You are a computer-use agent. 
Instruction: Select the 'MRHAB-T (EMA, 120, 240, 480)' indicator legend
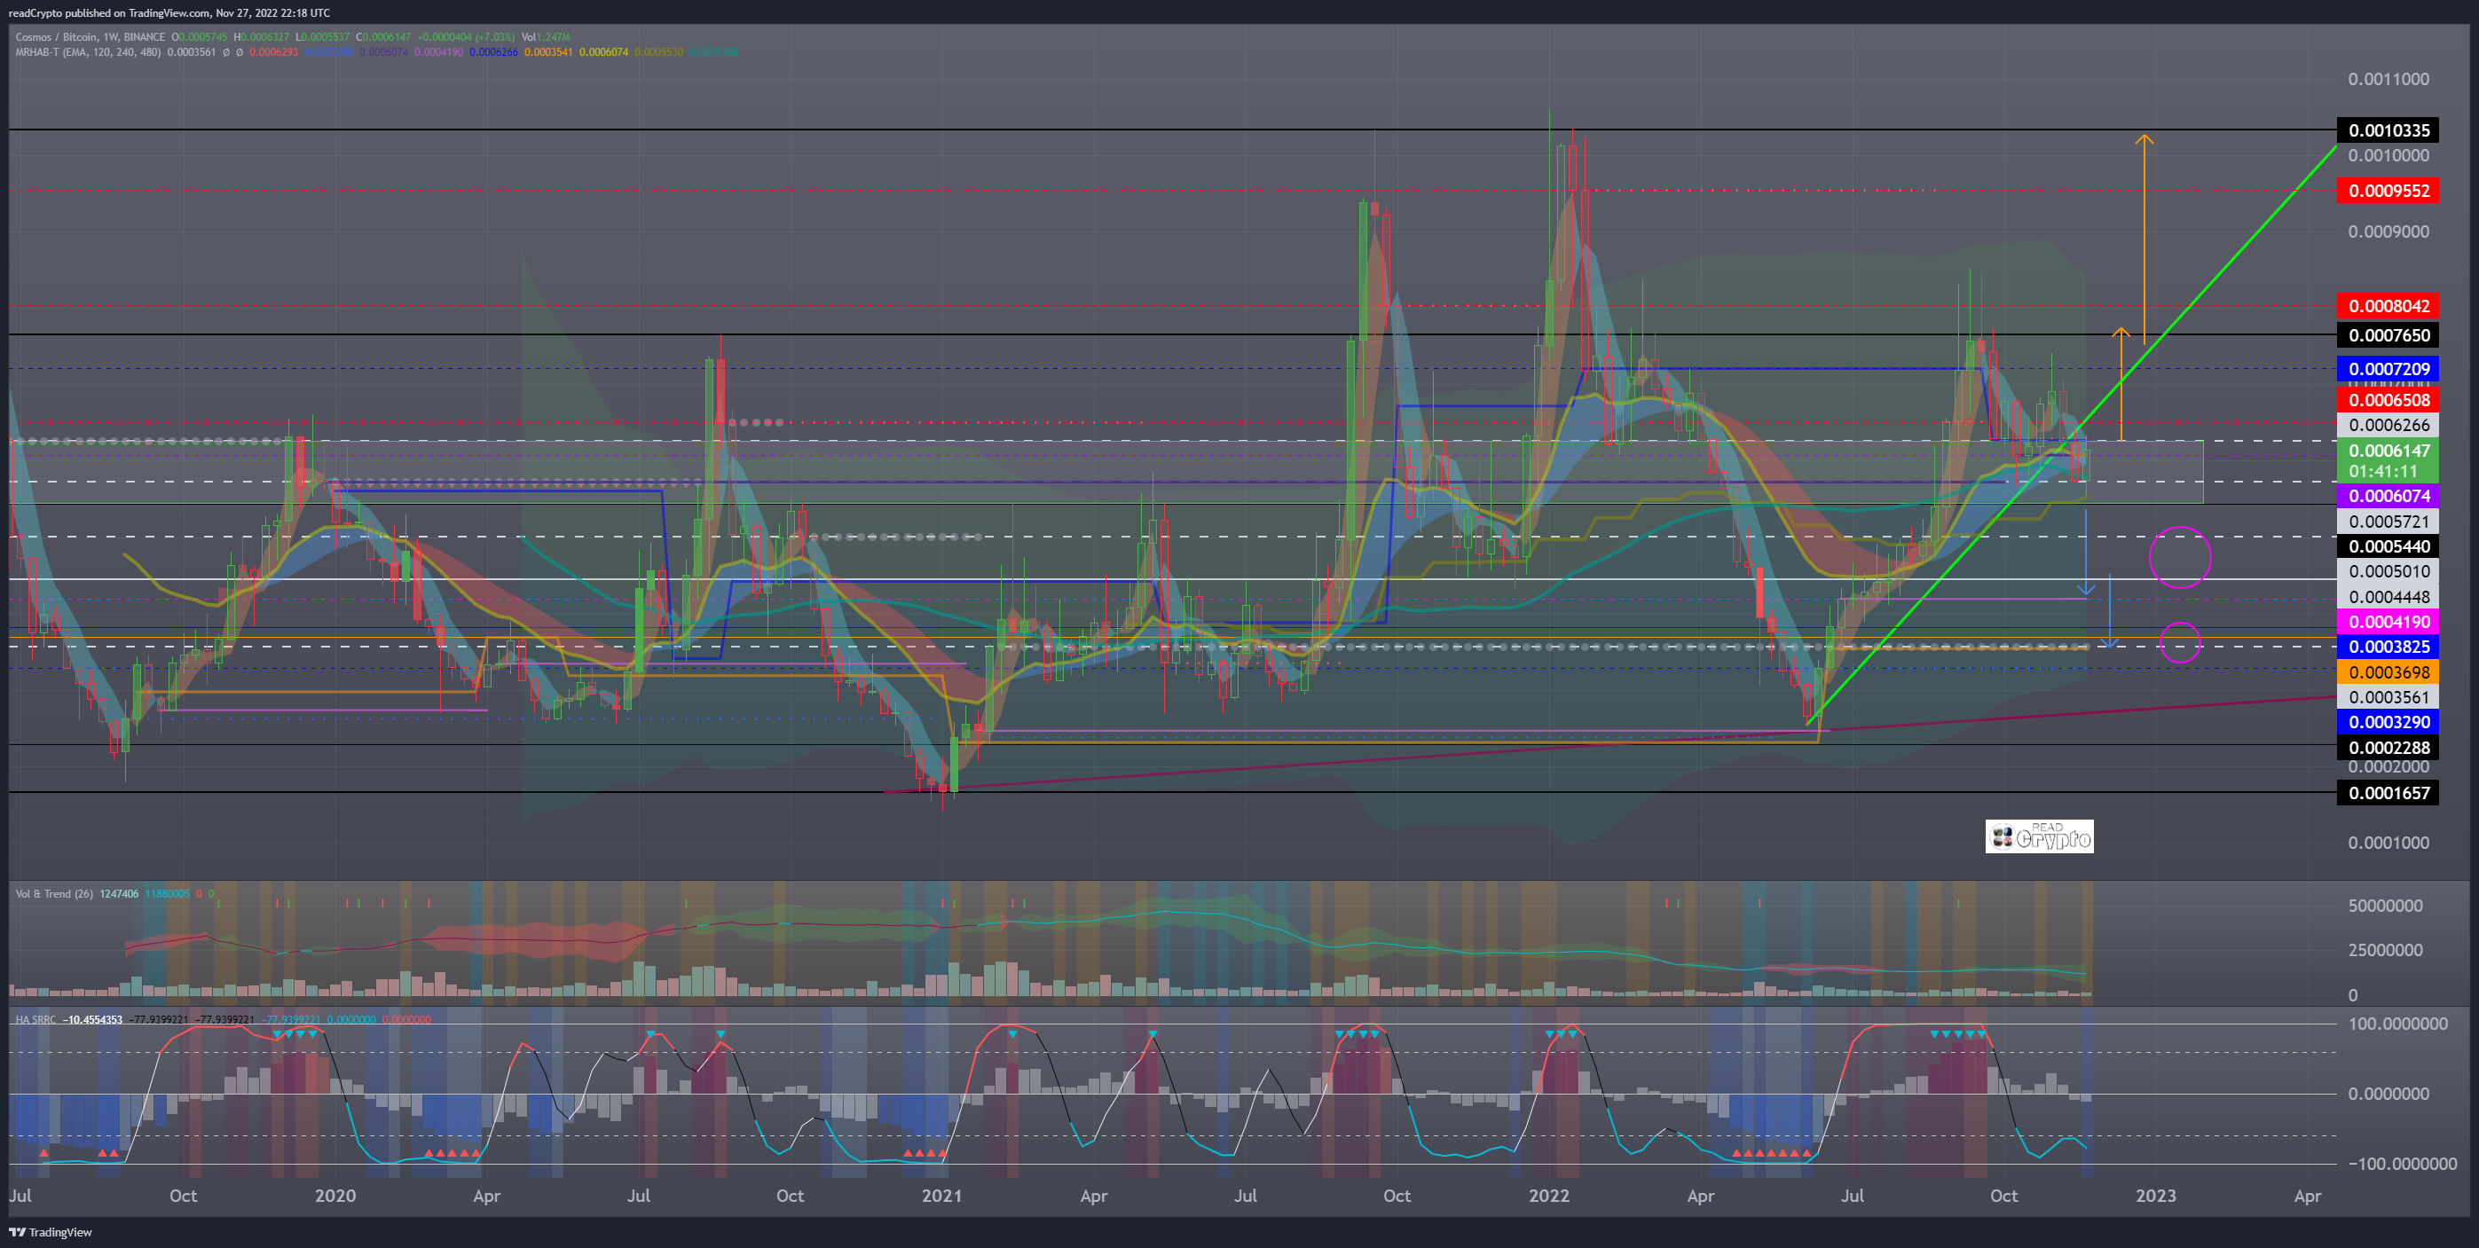89,52
